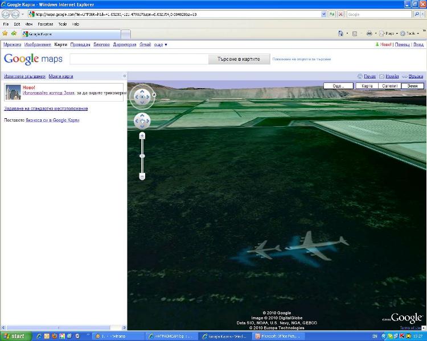Screen dimensions: 427x341
Task: Click the look-around compass control on map
Action: point(142,97)
